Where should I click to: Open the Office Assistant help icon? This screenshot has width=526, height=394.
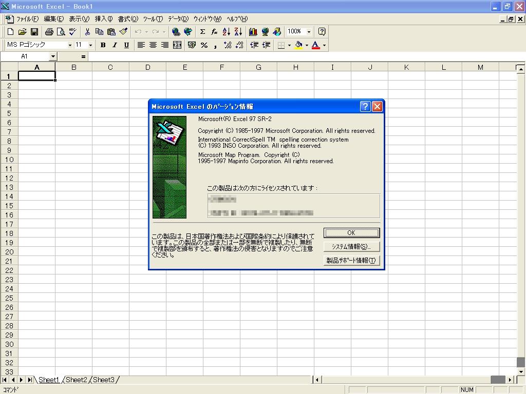322,32
